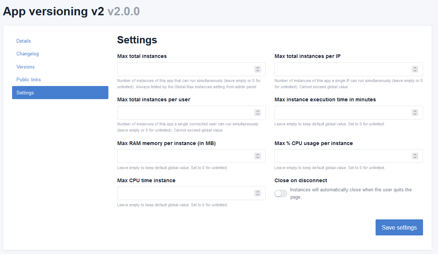The image size is (438, 254).
Task: Open the Details sidebar item
Action: 24,41
